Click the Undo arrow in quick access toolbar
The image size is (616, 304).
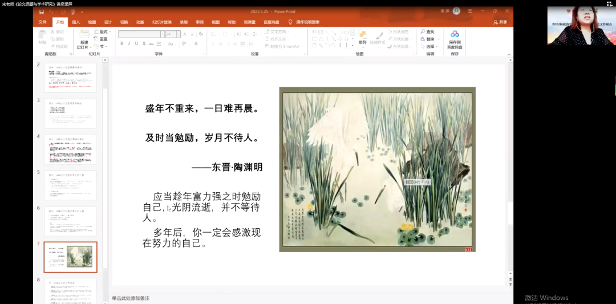point(51,12)
